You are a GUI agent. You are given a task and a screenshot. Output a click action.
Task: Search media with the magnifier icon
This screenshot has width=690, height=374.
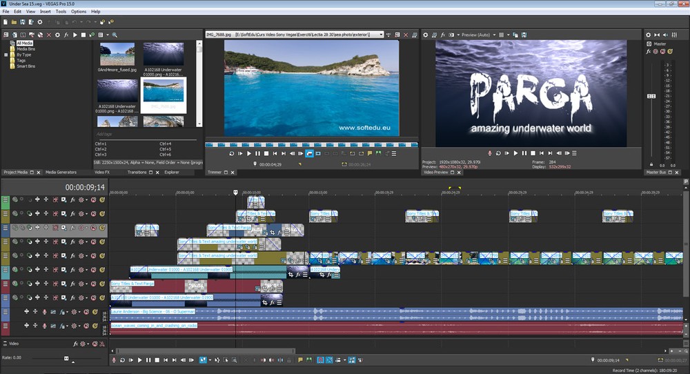click(x=115, y=35)
